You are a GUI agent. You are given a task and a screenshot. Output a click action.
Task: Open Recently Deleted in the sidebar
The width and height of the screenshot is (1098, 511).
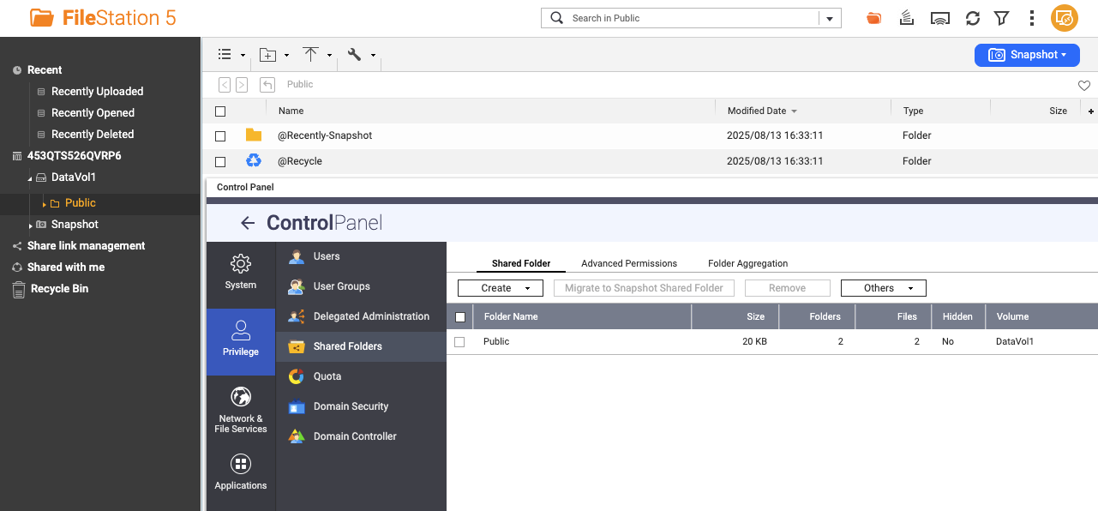click(x=93, y=134)
